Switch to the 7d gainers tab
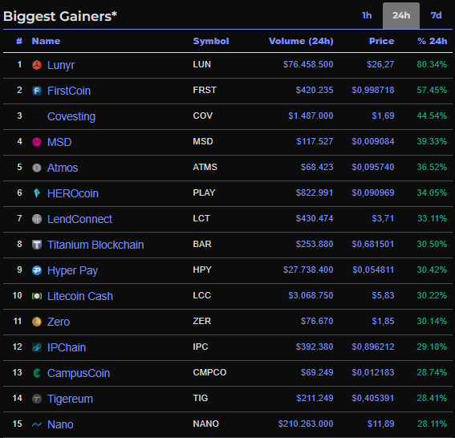The image size is (455, 438). click(x=436, y=15)
